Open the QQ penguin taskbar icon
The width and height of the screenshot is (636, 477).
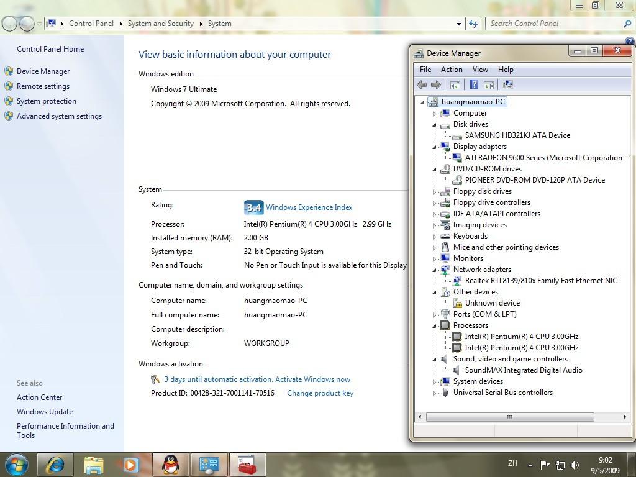coord(171,465)
